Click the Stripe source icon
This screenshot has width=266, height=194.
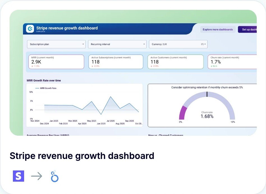[18, 176]
